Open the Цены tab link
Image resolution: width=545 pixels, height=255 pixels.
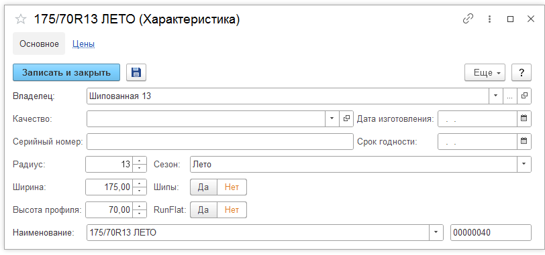83,44
